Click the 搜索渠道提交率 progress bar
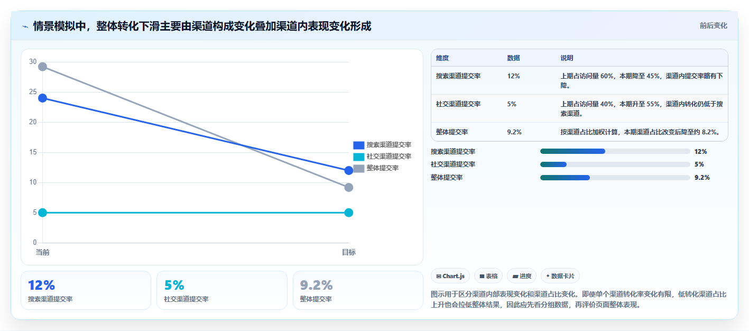This screenshot has height=331, width=749. coord(615,151)
